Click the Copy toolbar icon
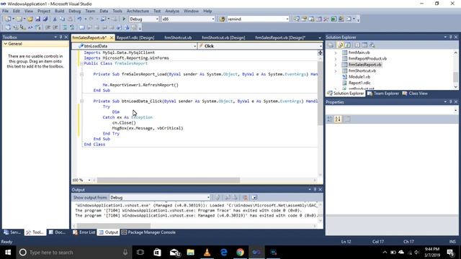This screenshot has width=461, height=259. tap(63, 19)
